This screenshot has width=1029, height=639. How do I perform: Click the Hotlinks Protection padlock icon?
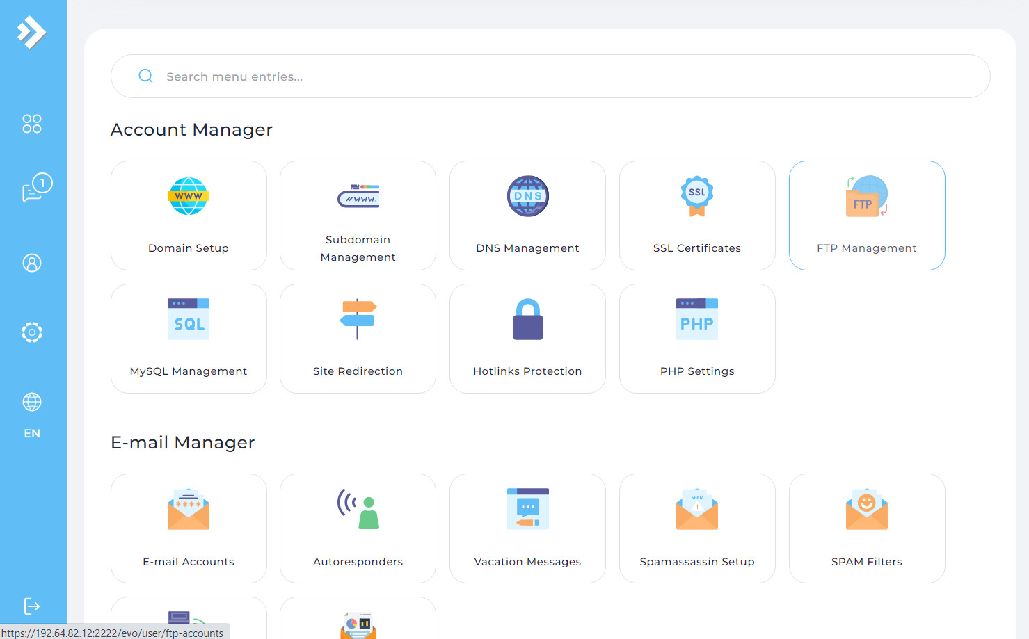[528, 319]
